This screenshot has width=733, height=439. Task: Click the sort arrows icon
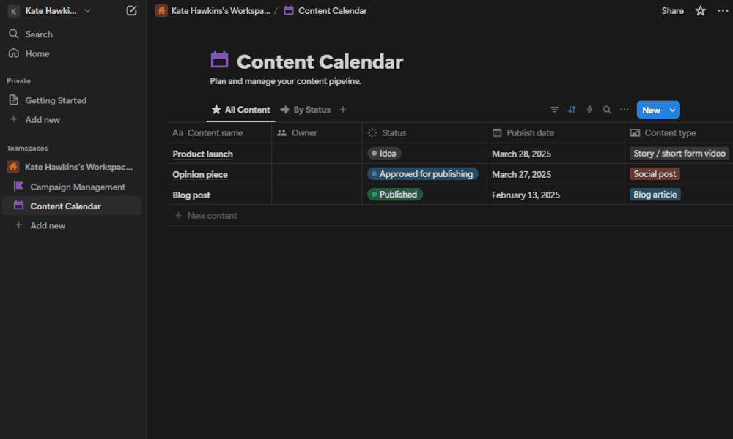click(572, 110)
